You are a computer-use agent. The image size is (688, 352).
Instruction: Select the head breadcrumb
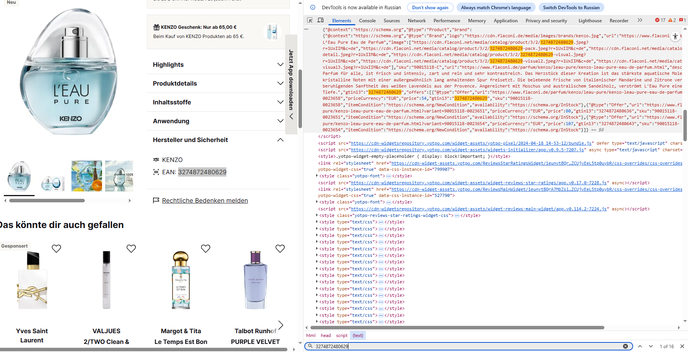click(326, 335)
